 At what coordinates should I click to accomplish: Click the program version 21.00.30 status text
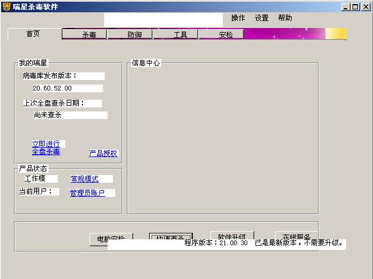tap(216, 243)
